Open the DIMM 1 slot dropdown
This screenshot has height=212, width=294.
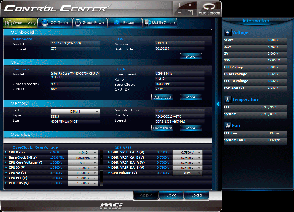coord(75,112)
